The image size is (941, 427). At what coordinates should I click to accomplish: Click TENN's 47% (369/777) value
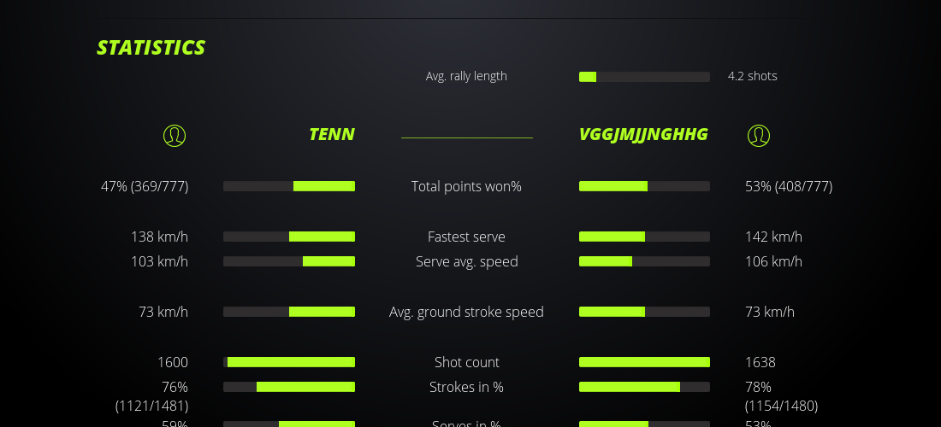[x=145, y=186]
